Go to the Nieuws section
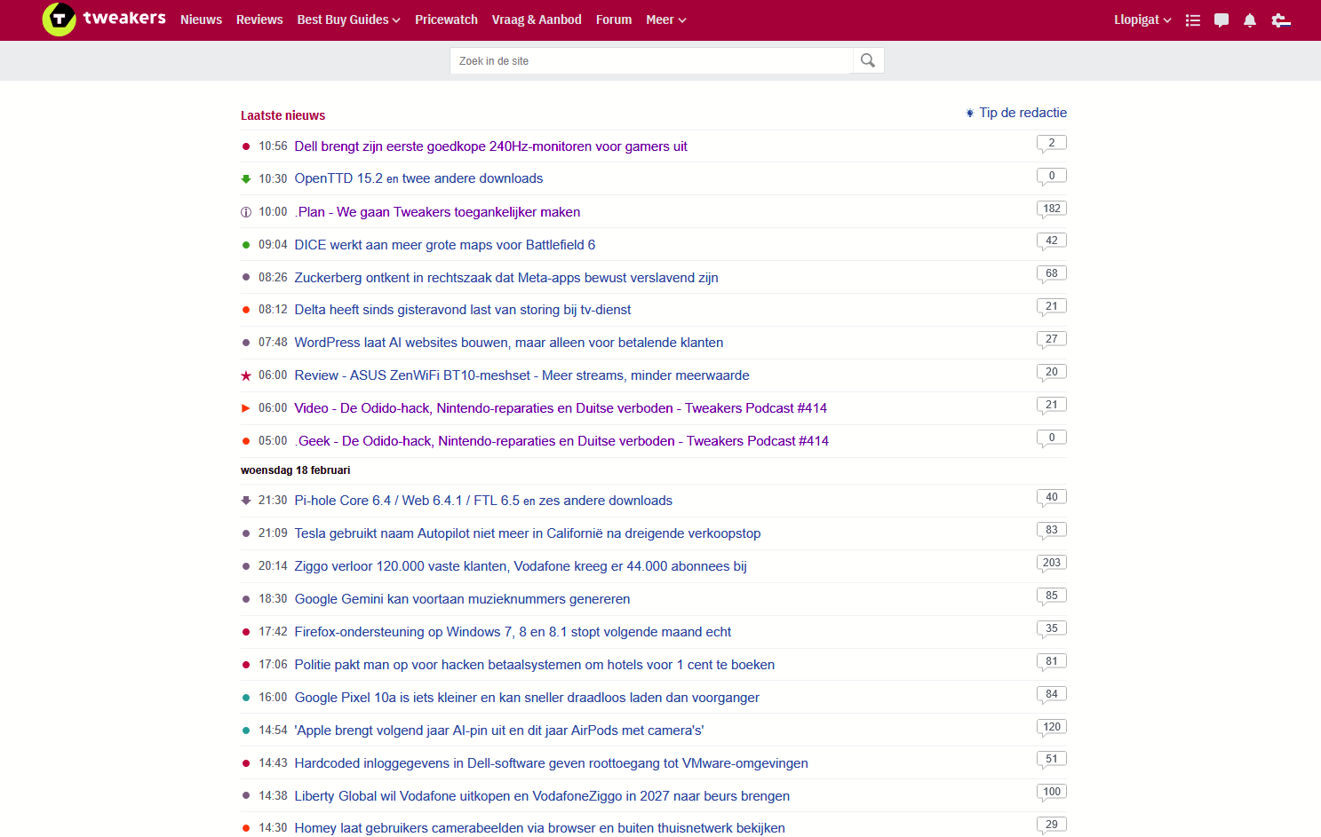This screenshot has width=1321, height=837. 201,20
